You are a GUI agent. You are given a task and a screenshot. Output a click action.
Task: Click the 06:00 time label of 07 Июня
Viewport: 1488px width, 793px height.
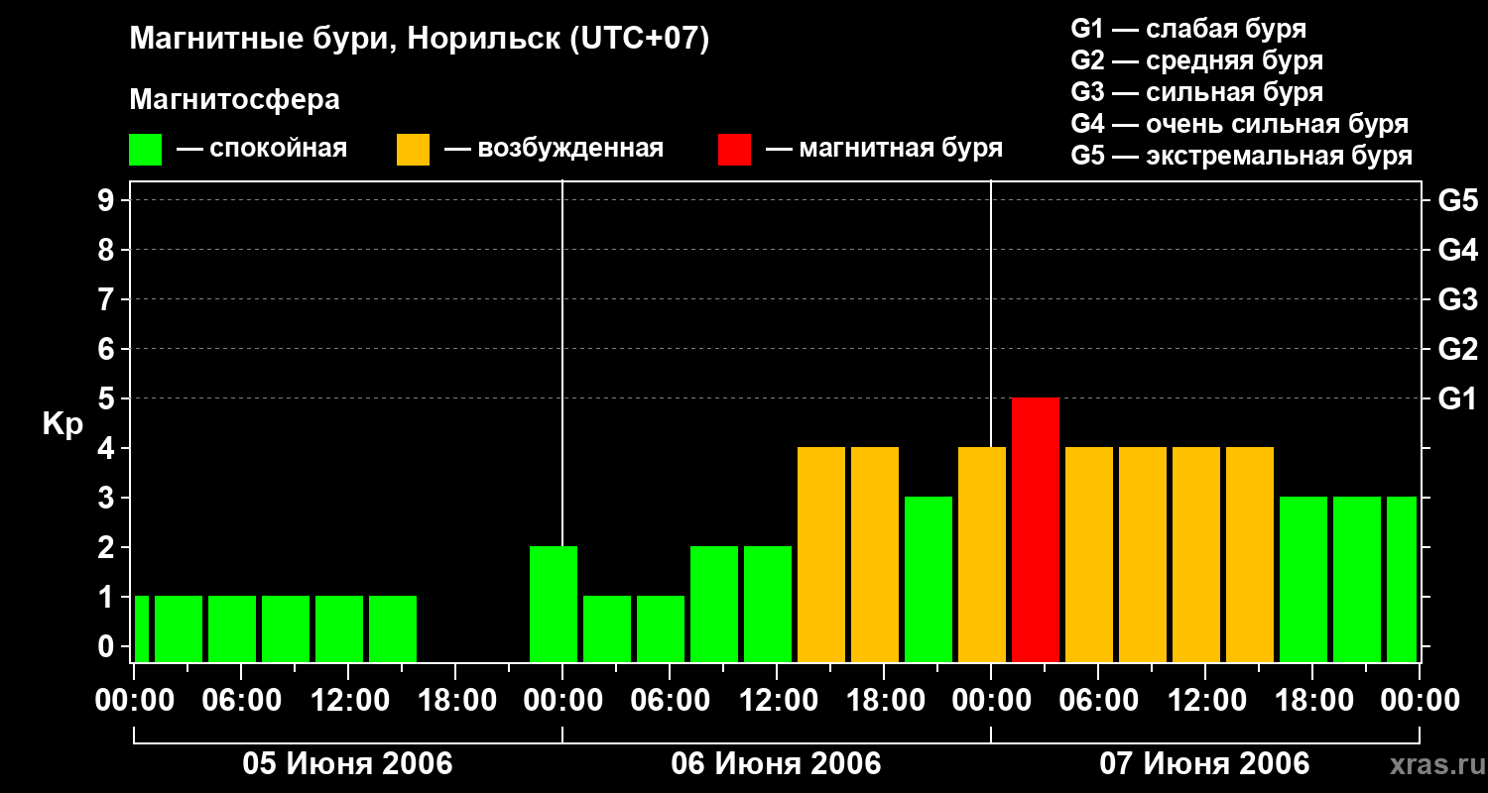(1098, 701)
